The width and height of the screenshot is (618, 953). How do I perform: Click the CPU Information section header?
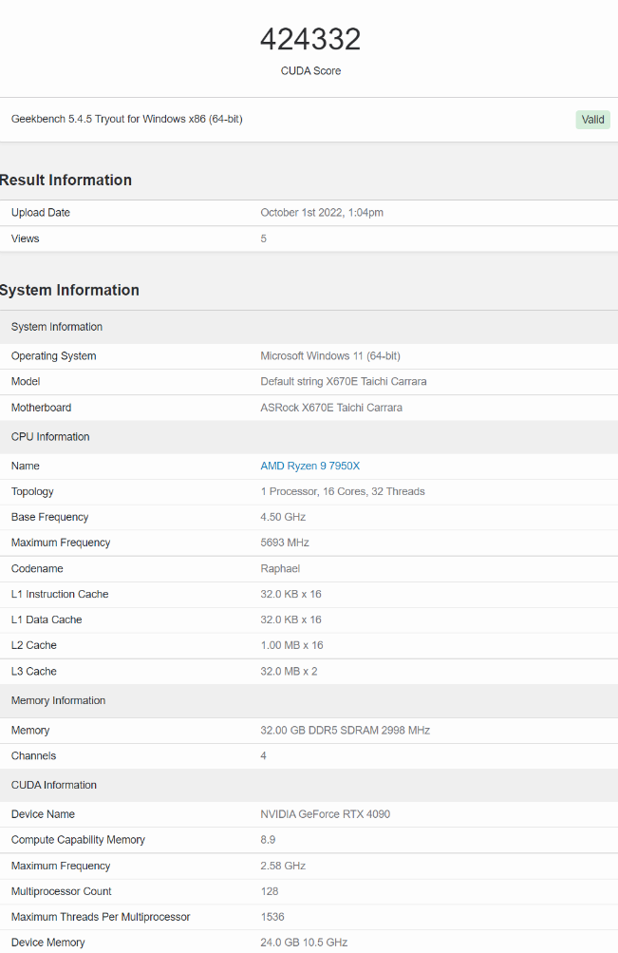tap(50, 437)
